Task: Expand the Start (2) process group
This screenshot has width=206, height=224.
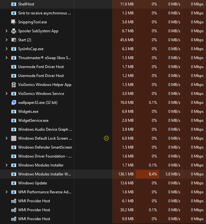Action: [x=6, y=40]
